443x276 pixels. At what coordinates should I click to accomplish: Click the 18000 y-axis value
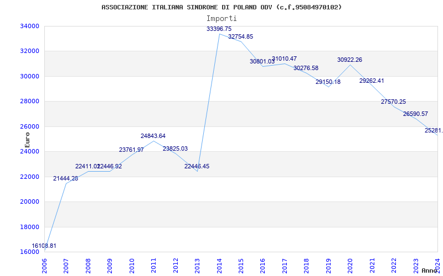point(29,227)
